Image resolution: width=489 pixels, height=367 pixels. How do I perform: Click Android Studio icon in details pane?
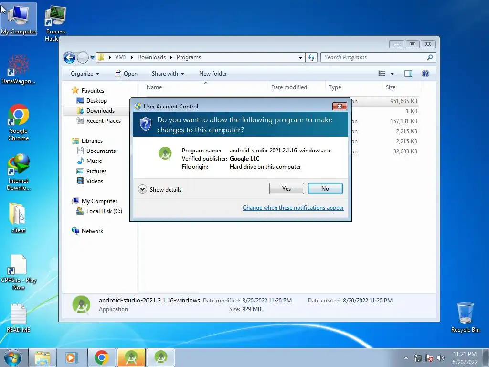(81, 304)
